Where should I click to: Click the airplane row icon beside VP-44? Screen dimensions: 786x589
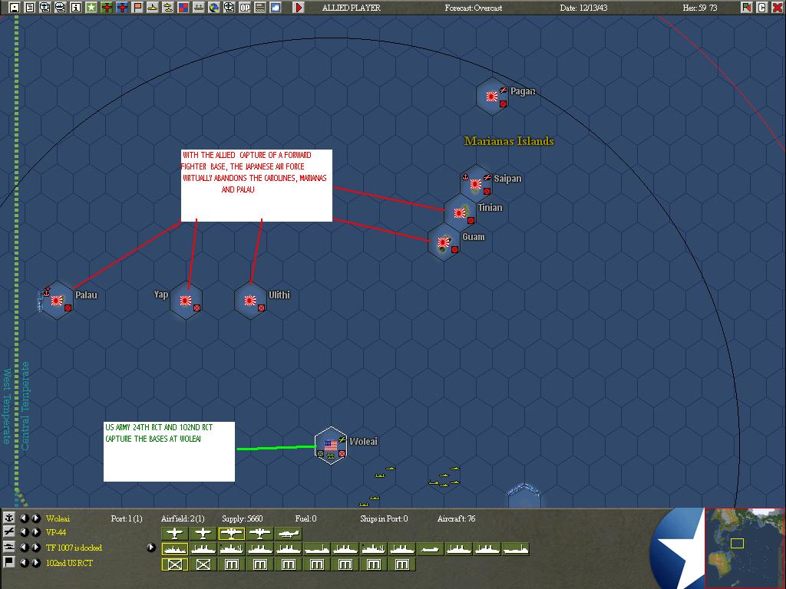[8, 532]
